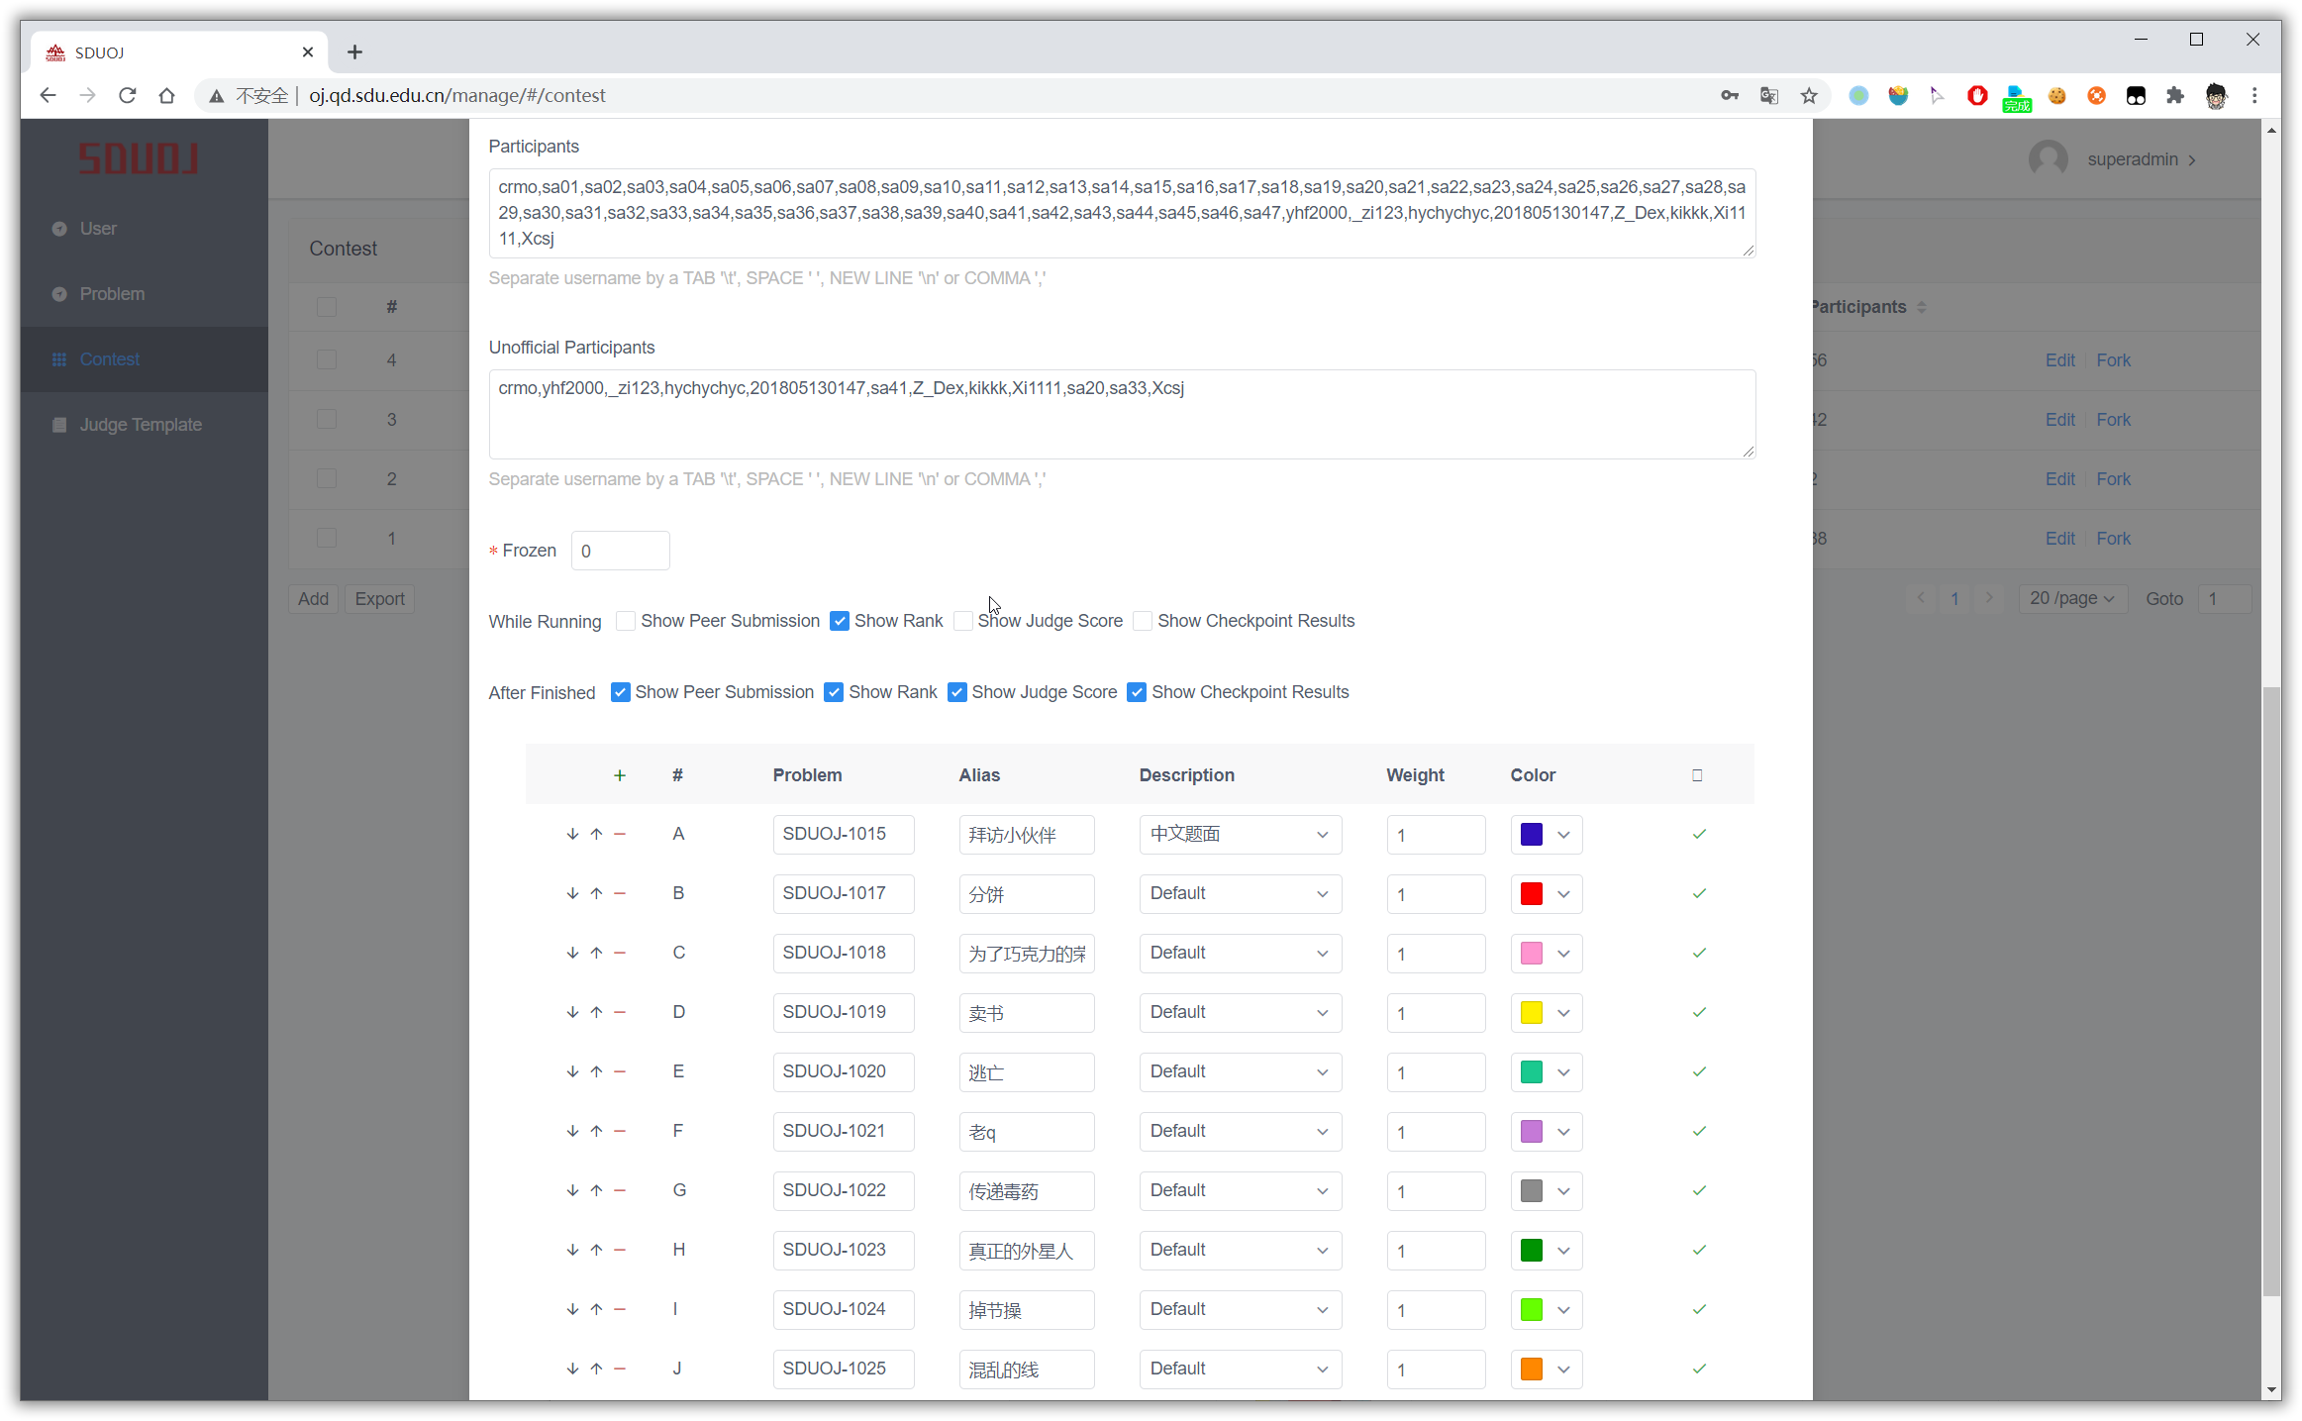2302x1421 pixels.
Task: Reload the page with the refresh icon
Action: point(127,96)
